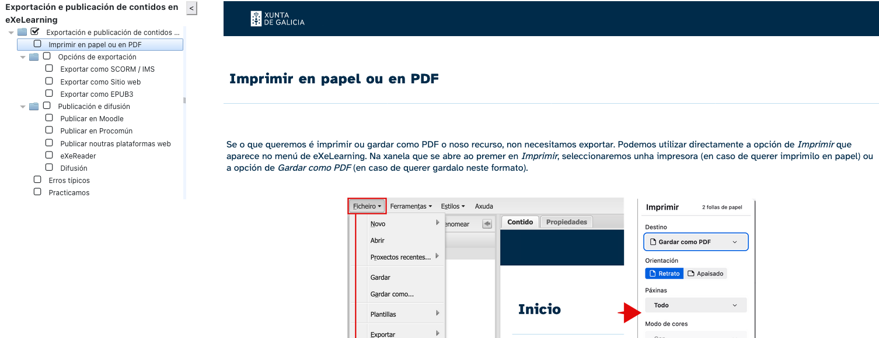
Task: Click the sidebar scrollbar handle
Action: (x=184, y=100)
